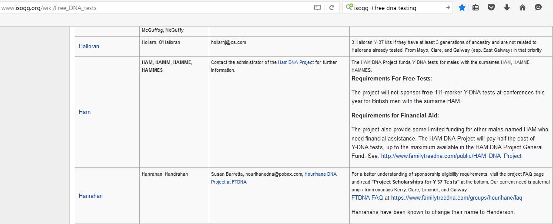Open Hourihane DNA Project at FTDNA link

click(x=274, y=178)
